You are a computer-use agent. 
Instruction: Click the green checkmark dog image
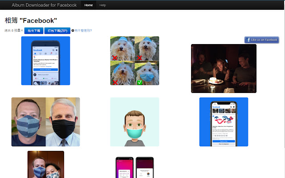(147, 73)
